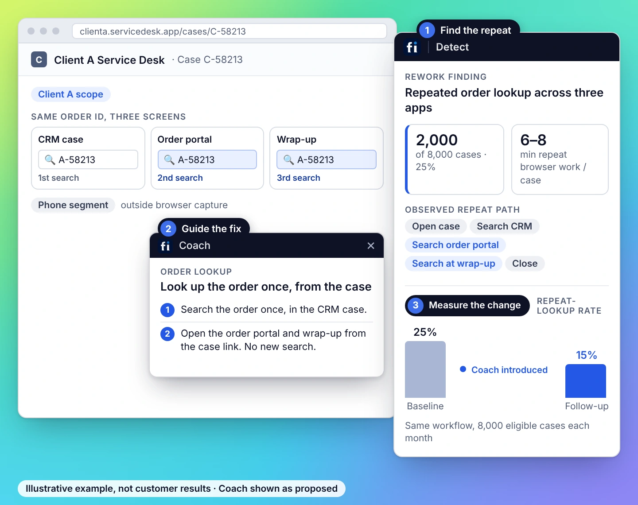
Task: Click the Wrap-up search field
Action: (x=327, y=159)
